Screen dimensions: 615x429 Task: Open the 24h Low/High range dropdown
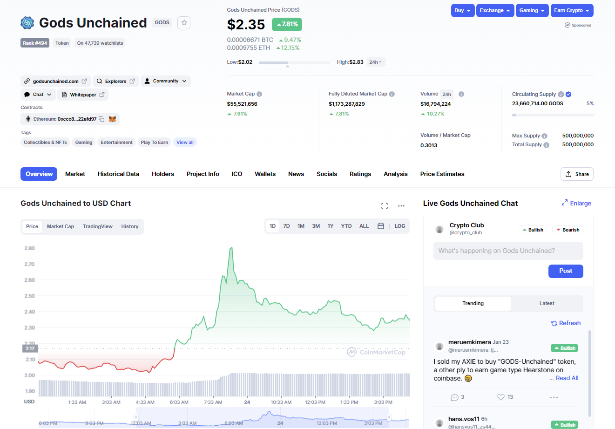pyautogui.click(x=375, y=62)
